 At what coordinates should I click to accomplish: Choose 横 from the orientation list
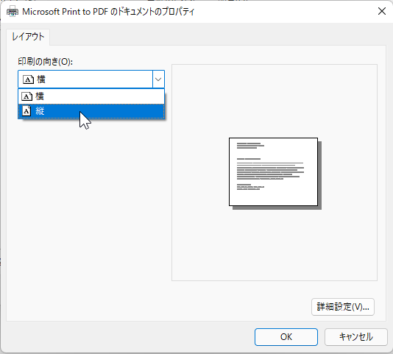tap(91, 96)
